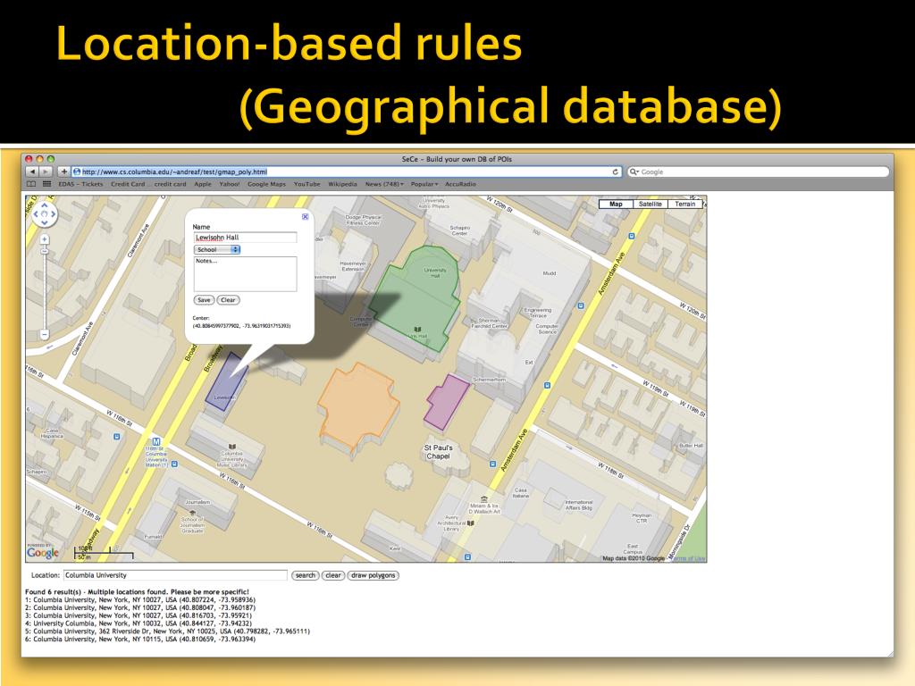This screenshot has height=686, width=915.
Task: Switch map view to Terrain
Action: [685, 205]
